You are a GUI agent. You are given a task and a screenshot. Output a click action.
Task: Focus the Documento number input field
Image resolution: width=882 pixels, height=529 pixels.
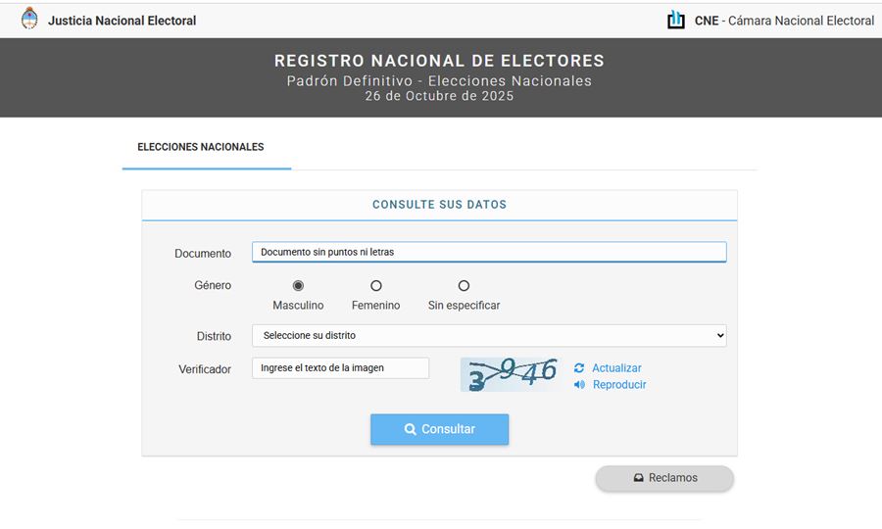click(489, 252)
